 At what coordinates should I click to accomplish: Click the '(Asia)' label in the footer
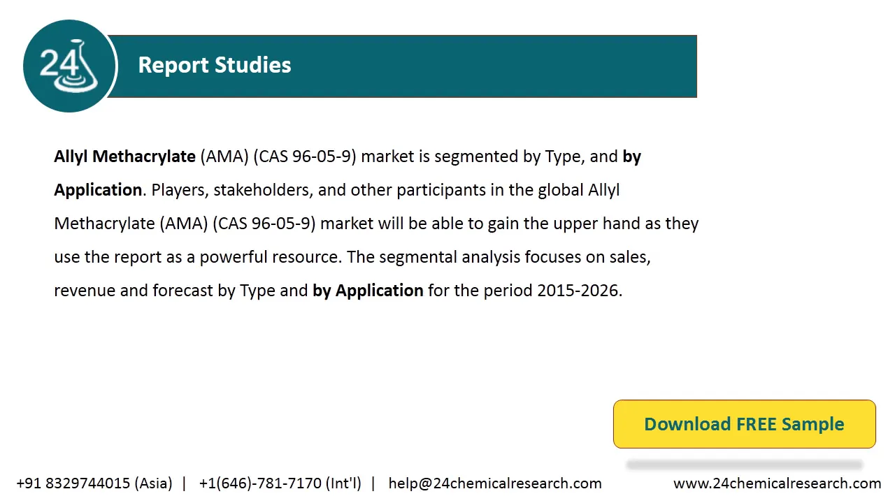[x=153, y=483]
